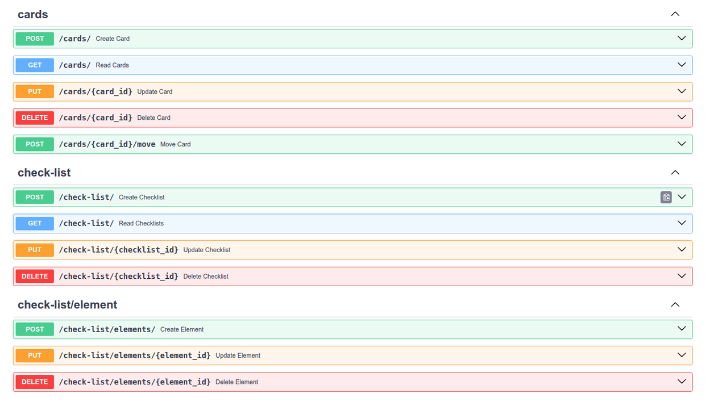Expand the Delete Checklist endpoint chevron
The image size is (714, 402).
point(682,277)
